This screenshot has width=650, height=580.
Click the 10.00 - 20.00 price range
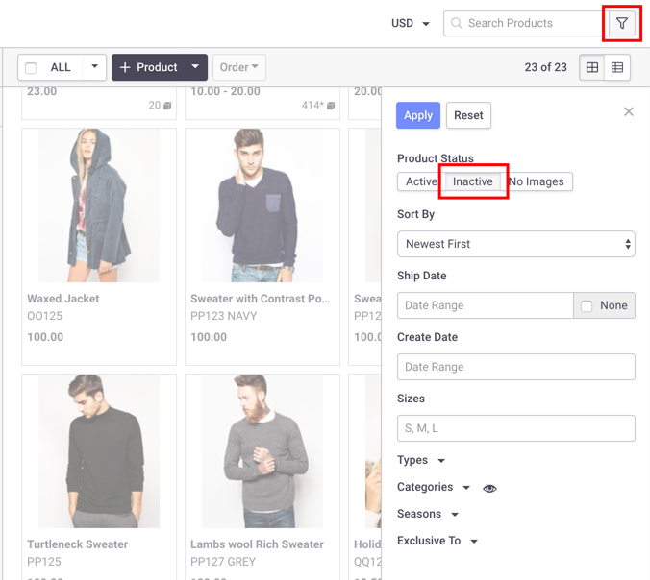[x=225, y=91]
